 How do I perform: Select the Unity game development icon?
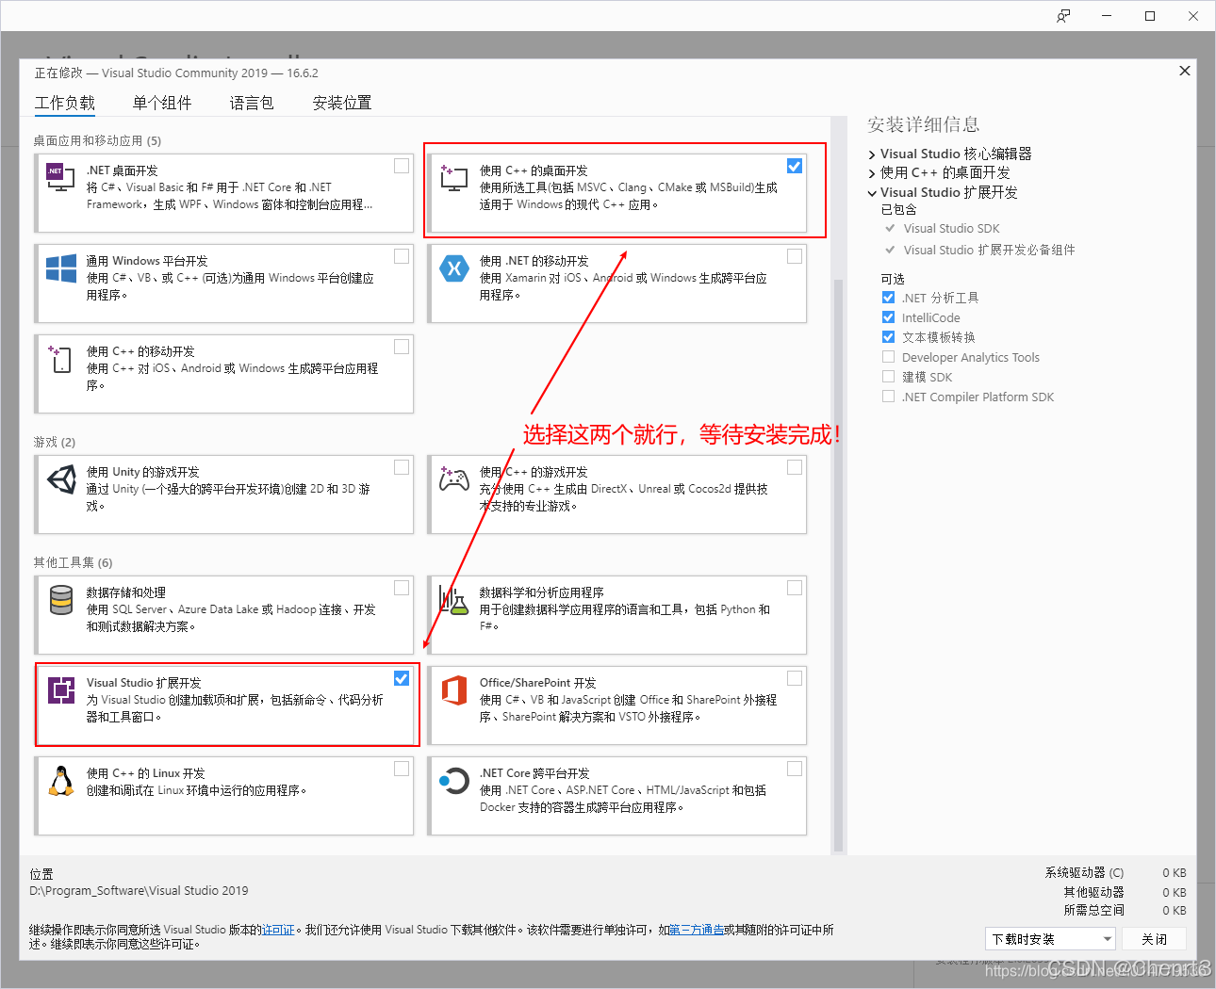[x=60, y=480]
